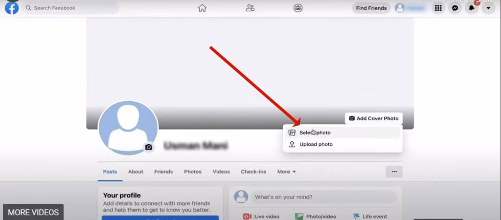The height and width of the screenshot is (220, 501).
Task: Click the Find Friends button
Action: (371, 8)
